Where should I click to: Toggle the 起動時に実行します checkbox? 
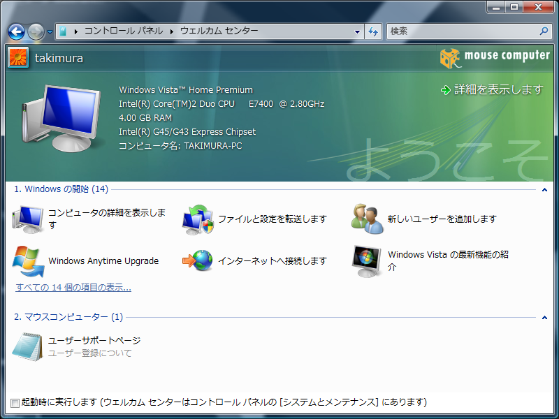15,403
